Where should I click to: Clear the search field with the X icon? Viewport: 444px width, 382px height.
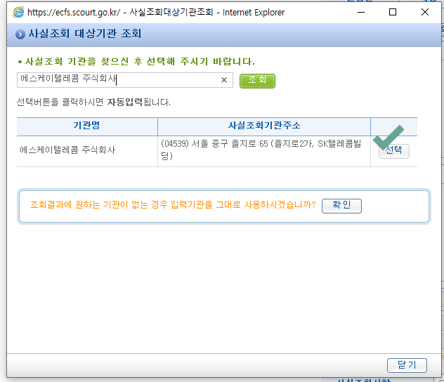224,80
